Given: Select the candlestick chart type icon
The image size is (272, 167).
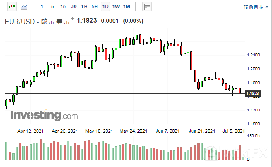Looking at the screenshot, I should (x=12, y=7).
